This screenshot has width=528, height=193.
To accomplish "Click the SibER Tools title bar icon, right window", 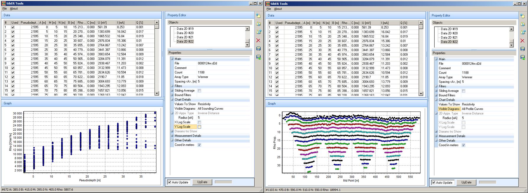I will coord(268,4).
